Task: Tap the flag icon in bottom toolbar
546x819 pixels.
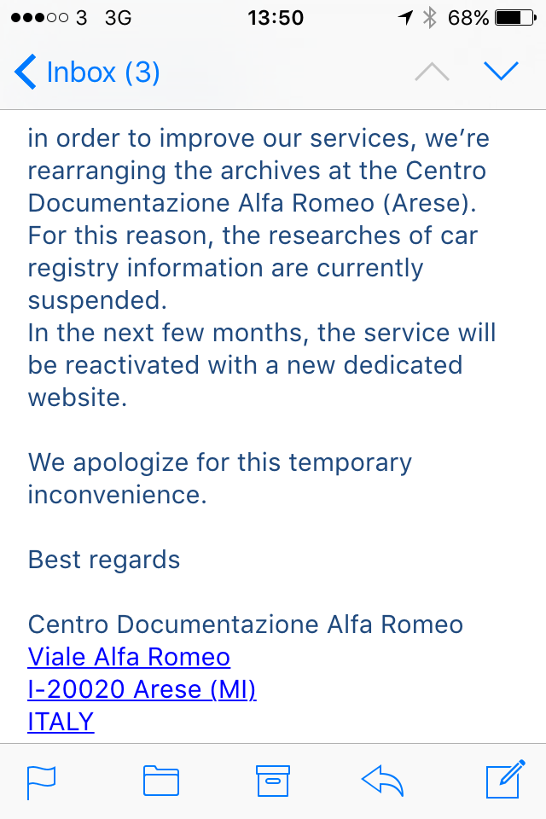Action: [42, 781]
